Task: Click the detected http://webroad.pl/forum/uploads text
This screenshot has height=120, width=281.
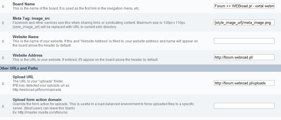Action: pyautogui.click(x=37, y=90)
